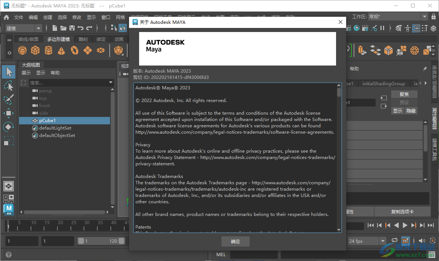Expand the shelf tab menu handle
Image resolution: width=439 pixels, height=261 pixels.
tap(9, 40)
